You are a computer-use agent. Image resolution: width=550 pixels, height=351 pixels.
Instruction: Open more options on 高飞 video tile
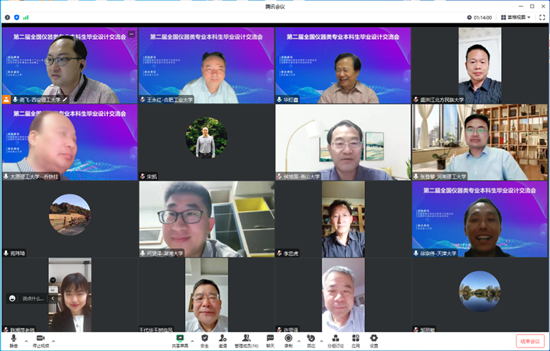(131, 34)
